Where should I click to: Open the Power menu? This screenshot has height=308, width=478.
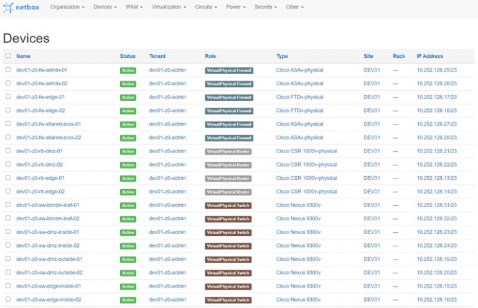coord(236,7)
